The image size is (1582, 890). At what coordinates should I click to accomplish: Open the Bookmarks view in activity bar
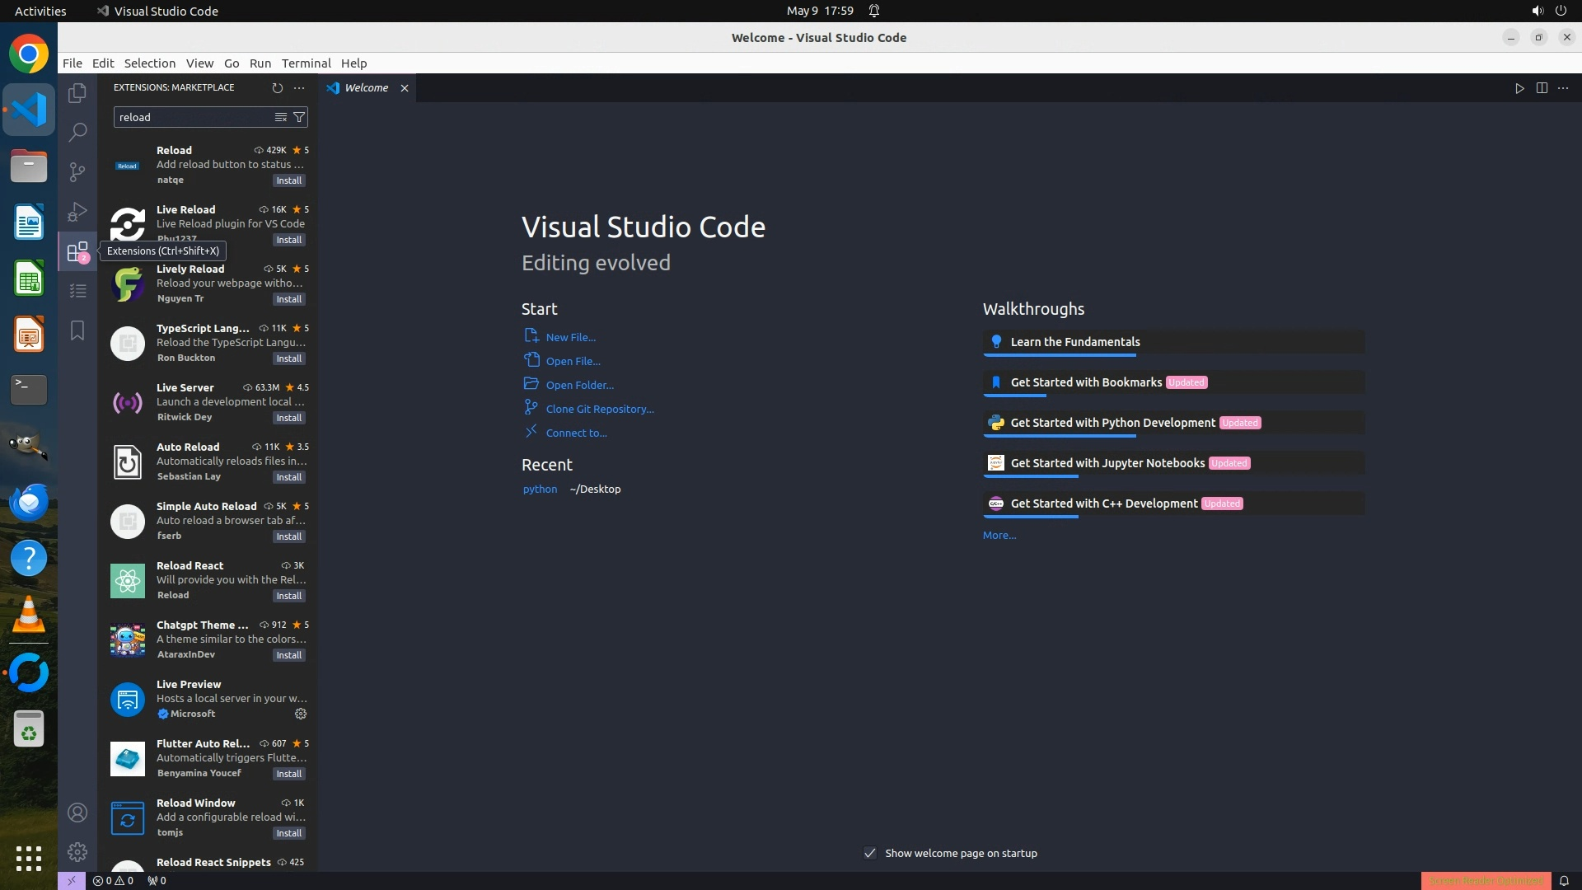click(x=77, y=330)
